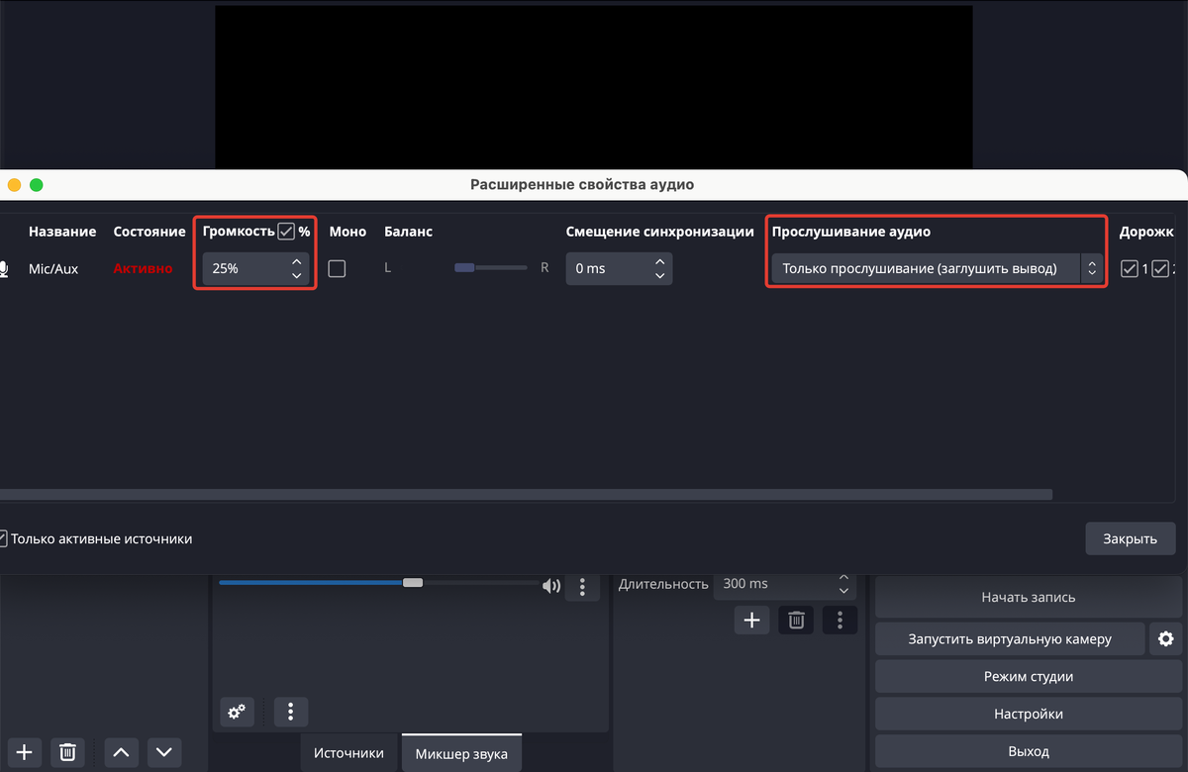
Task: Increase Смещение синхронизации with the up arrow
Action: (x=659, y=261)
